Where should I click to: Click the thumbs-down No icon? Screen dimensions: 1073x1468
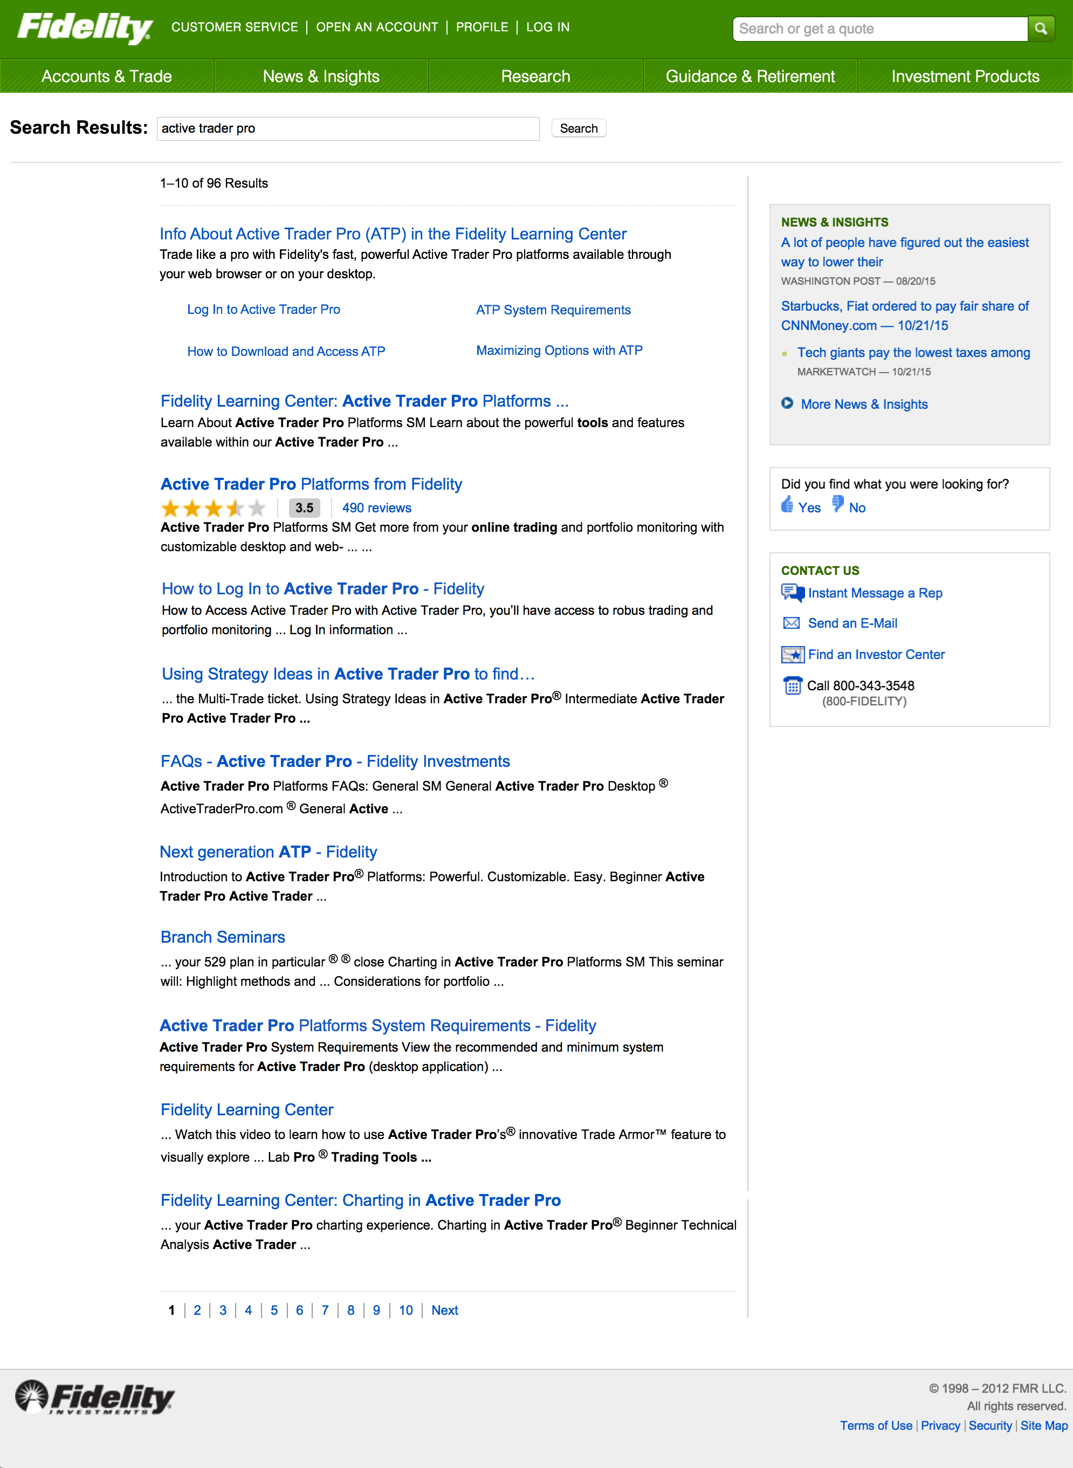coord(838,504)
